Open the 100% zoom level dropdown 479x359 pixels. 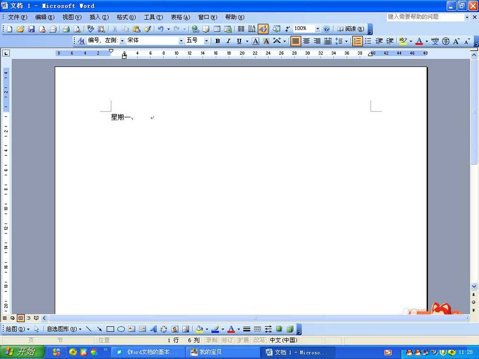pyautogui.click(x=318, y=29)
